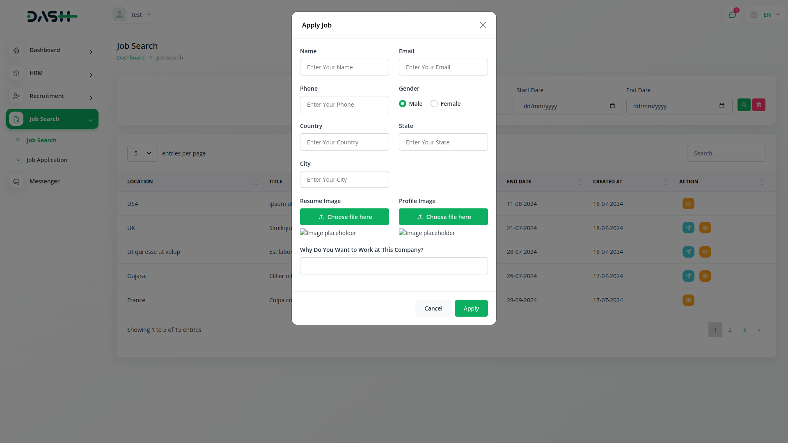Open the EN language dropdown
Screen dimensions: 788x443
[766, 15]
